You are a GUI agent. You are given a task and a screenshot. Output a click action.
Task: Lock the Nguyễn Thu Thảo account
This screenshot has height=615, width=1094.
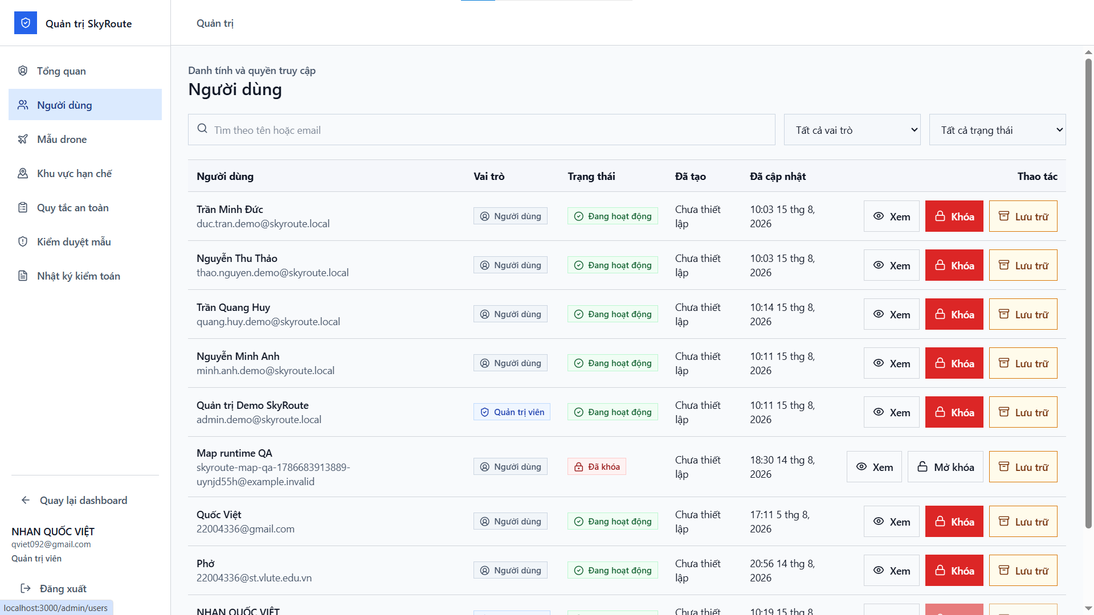pyautogui.click(x=954, y=265)
